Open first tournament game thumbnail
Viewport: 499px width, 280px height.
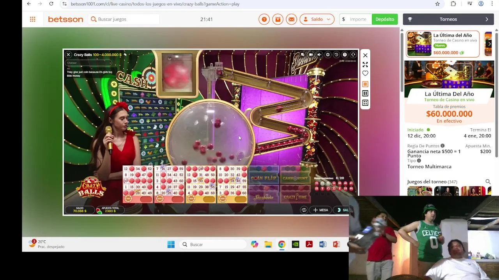pyautogui.click(x=420, y=191)
